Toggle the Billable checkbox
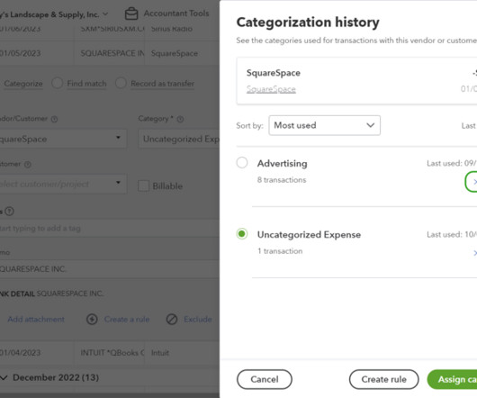 [144, 185]
